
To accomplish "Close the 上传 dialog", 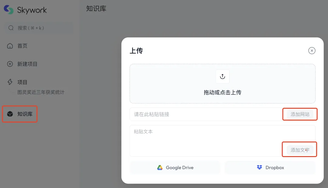I will coord(312,51).
